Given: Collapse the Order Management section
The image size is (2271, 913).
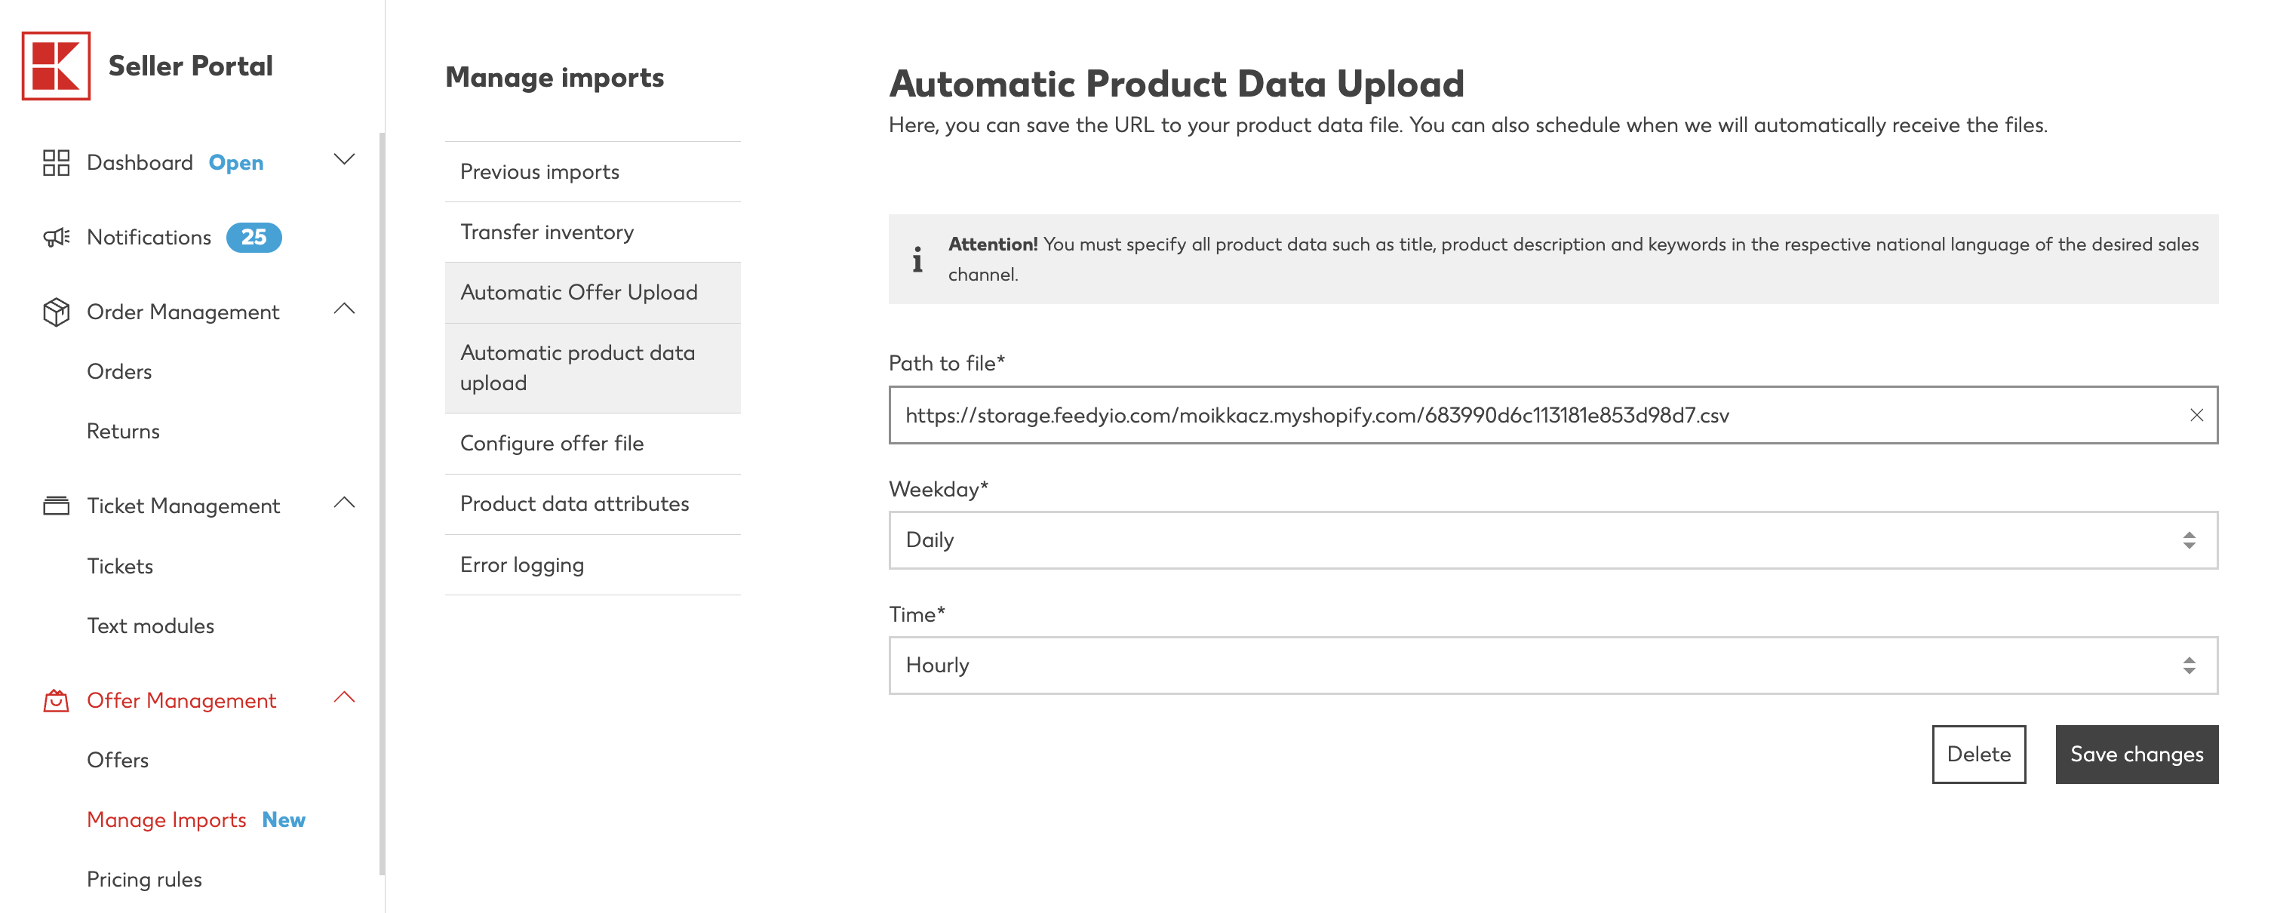Looking at the screenshot, I should point(344,309).
